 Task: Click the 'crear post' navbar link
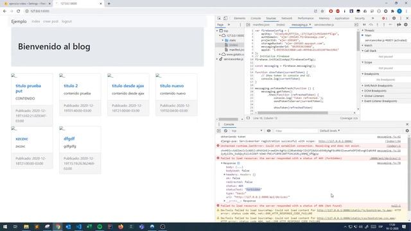coord(51,21)
